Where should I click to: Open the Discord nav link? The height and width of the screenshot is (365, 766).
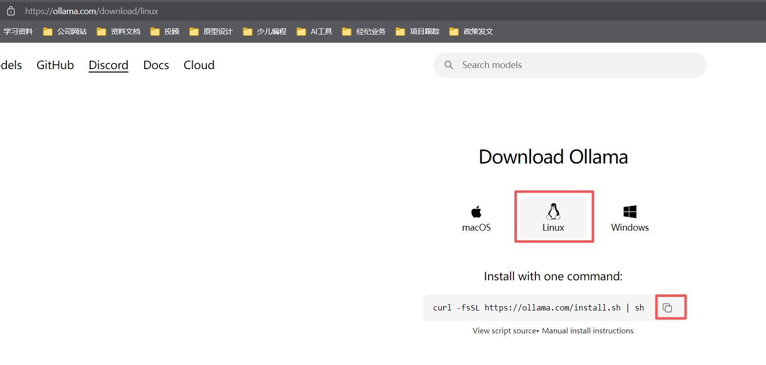pos(108,65)
